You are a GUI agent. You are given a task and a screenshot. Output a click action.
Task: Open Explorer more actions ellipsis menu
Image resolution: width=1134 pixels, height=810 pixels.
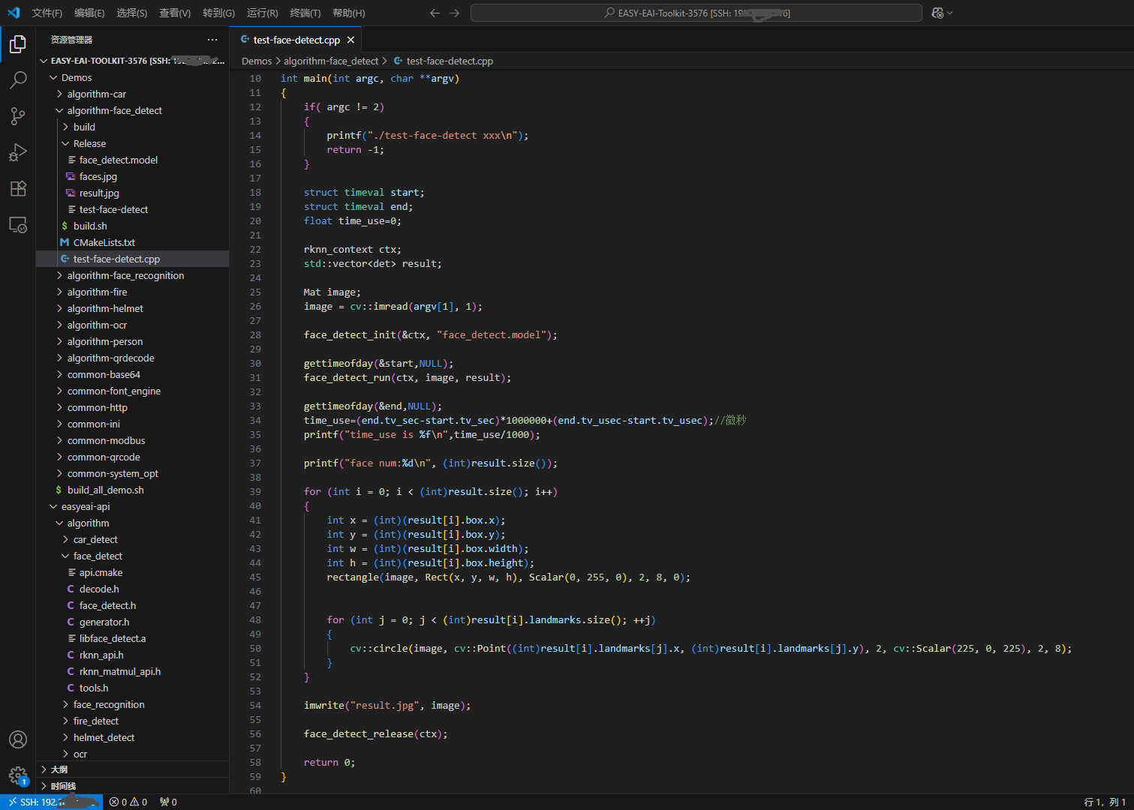(212, 40)
